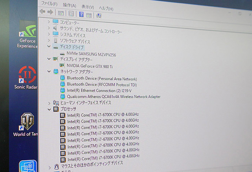Click the ディスプレイ アダプター category icon
Screen dimensions: 252x172
[x=56, y=59]
